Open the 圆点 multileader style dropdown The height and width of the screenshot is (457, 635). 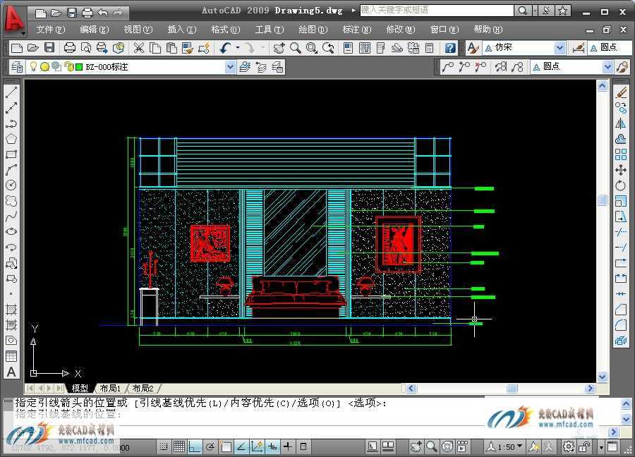point(607,67)
